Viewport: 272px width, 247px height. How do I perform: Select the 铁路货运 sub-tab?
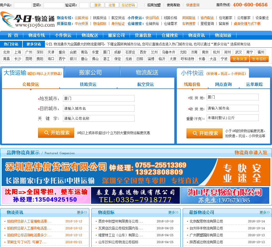88,84
